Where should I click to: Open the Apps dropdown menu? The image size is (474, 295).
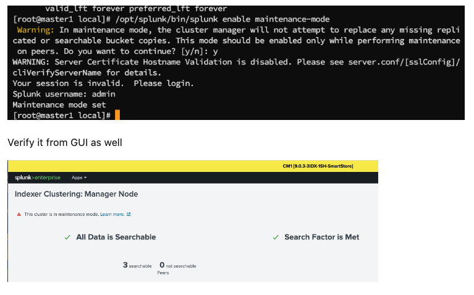(79, 177)
